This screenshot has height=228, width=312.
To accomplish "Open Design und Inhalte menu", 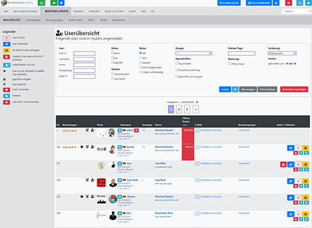I will [114, 11].
